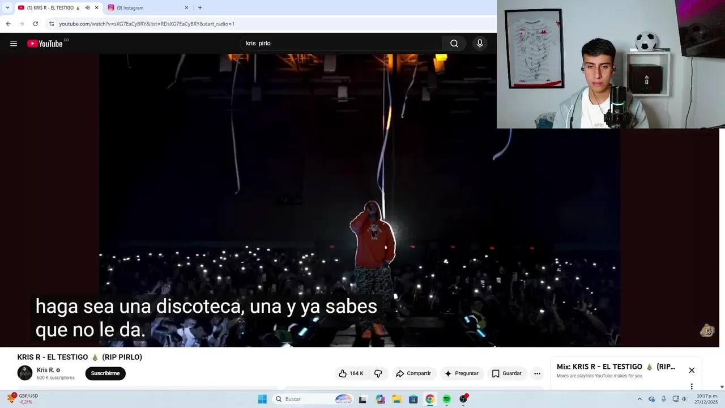
Task: Focus the search box containing 'kris pirlo'
Action: pyautogui.click(x=341, y=44)
